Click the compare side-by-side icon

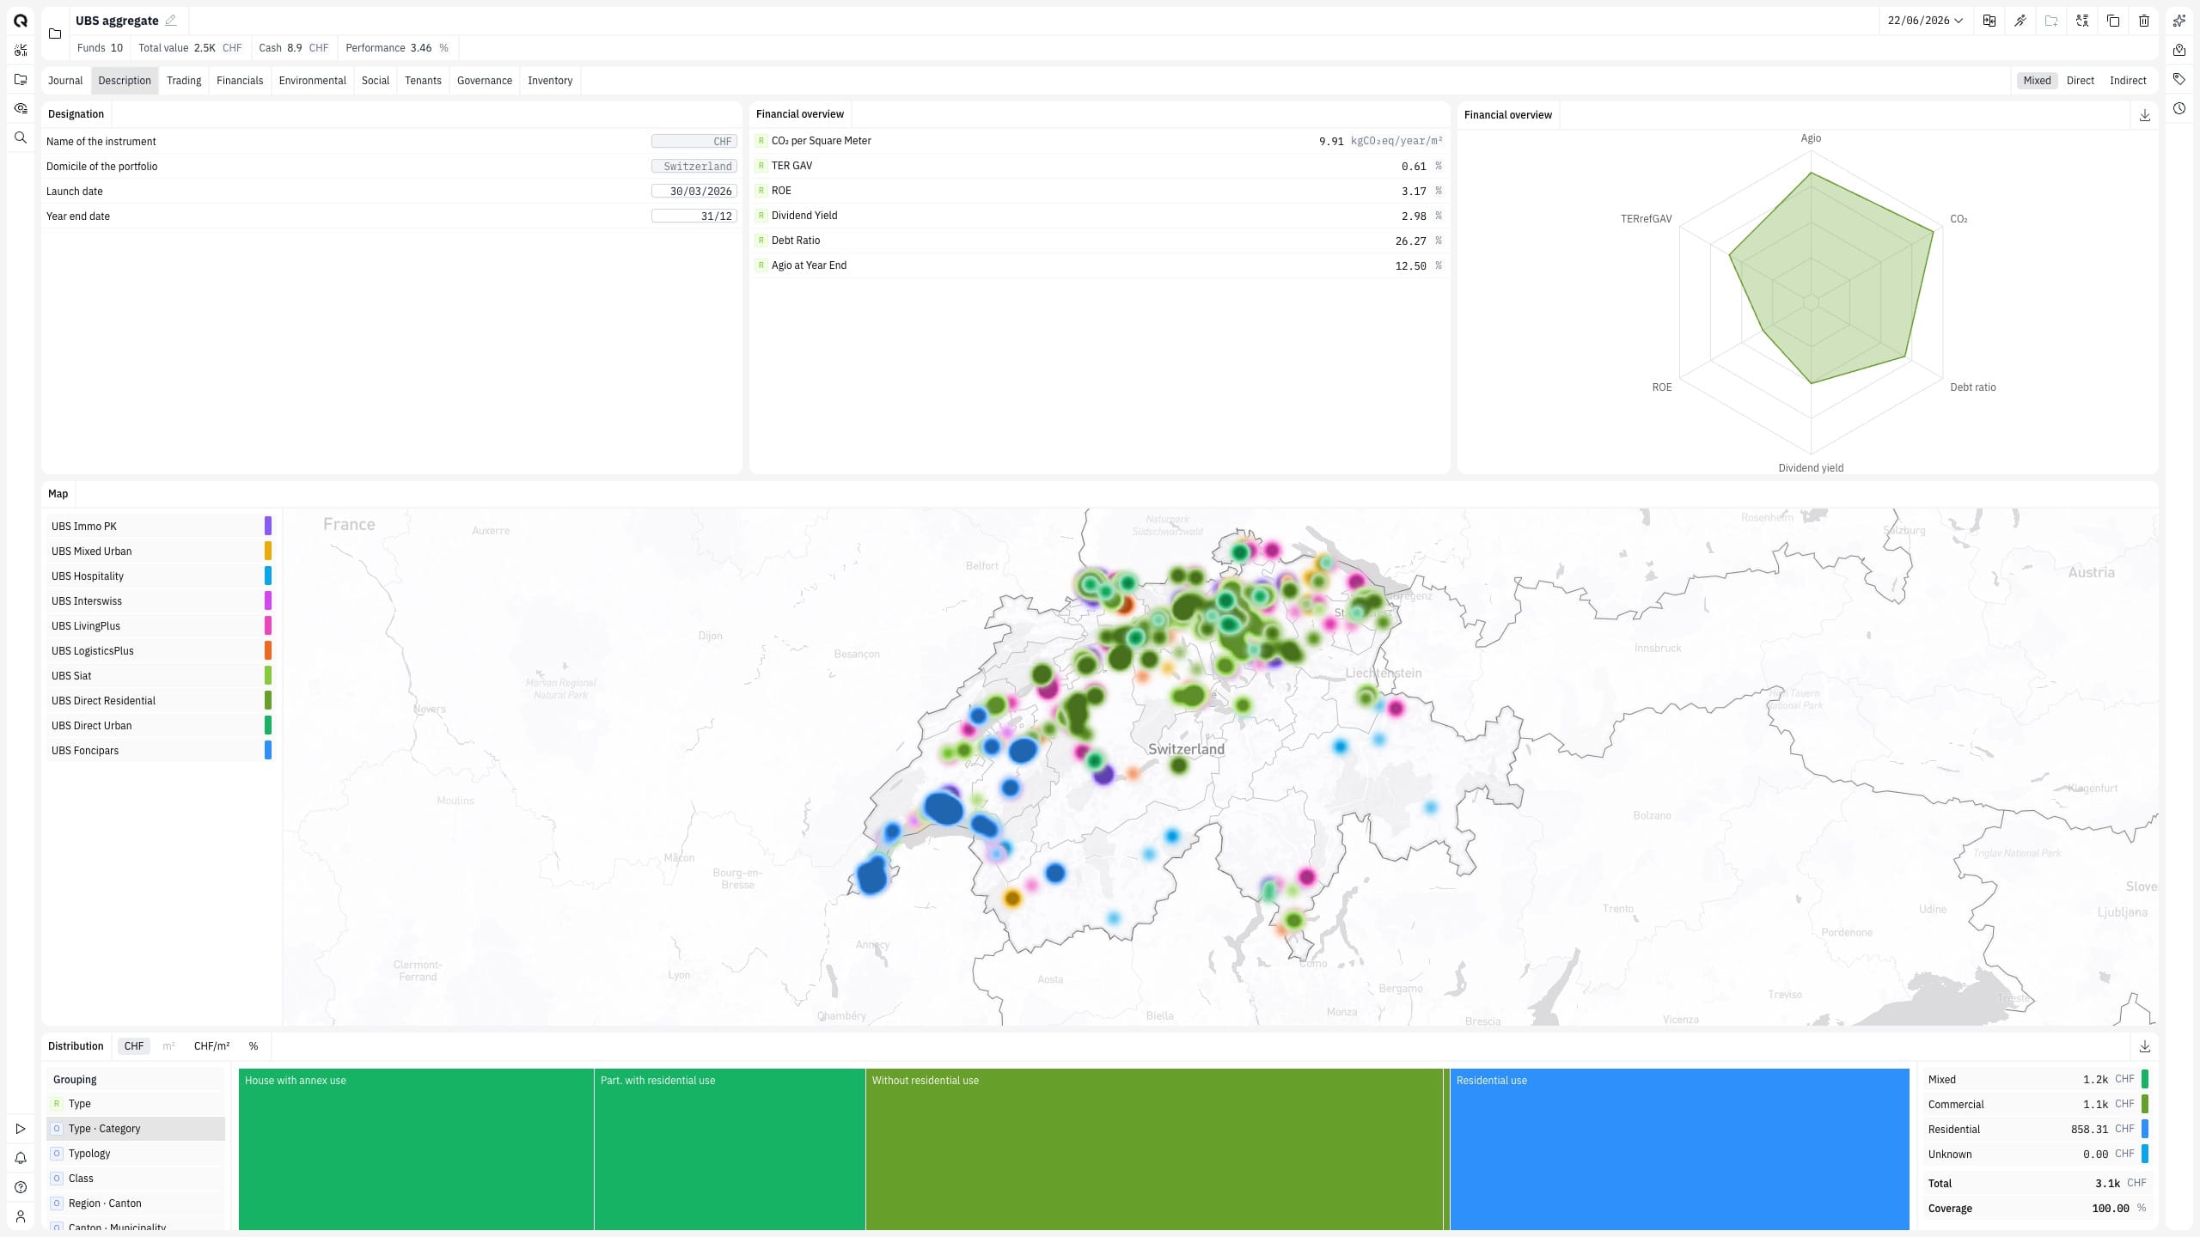(1989, 21)
